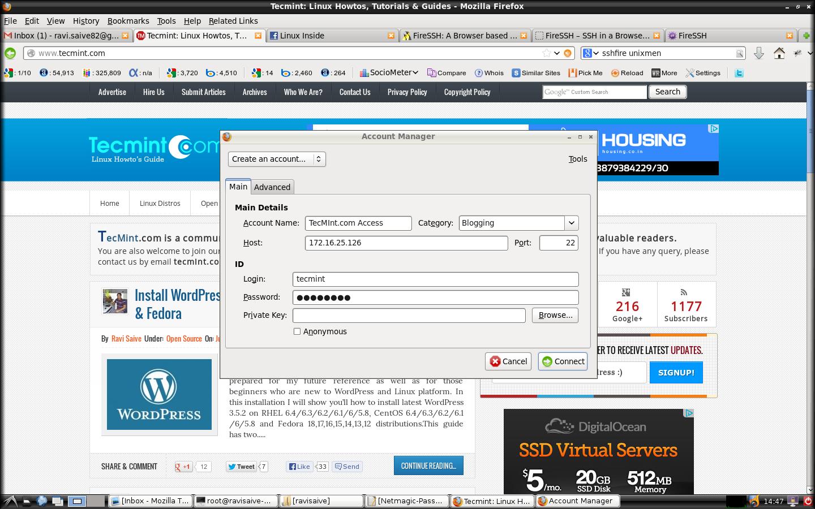
Task: Focus the Password field
Action: pyautogui.click(x=436, y=297)
